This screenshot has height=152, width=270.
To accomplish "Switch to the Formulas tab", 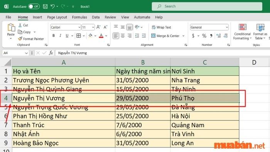I will click(x=79, y=17).
